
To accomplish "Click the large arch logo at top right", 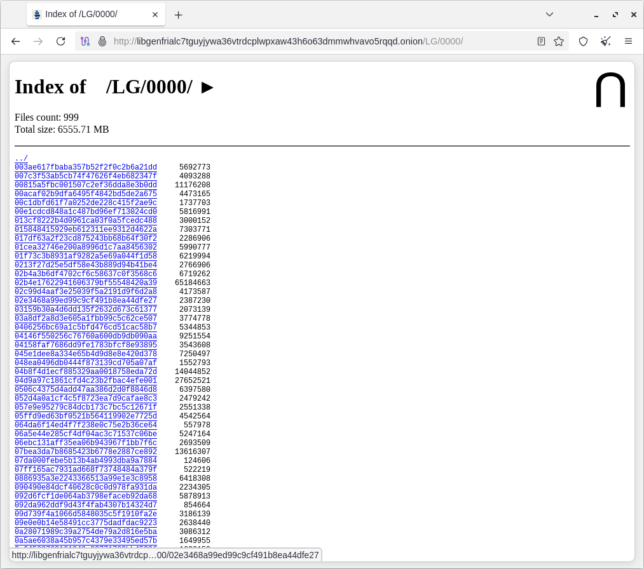I will 610,90.
